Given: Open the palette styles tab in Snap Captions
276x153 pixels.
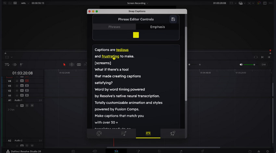Looking at the screenshot, I should tap(99, 134).
